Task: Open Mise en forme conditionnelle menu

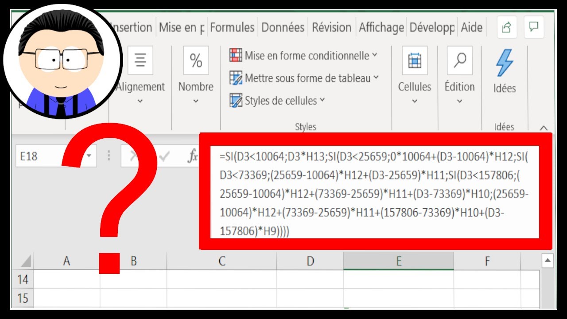Action: (x=303, y=55)
